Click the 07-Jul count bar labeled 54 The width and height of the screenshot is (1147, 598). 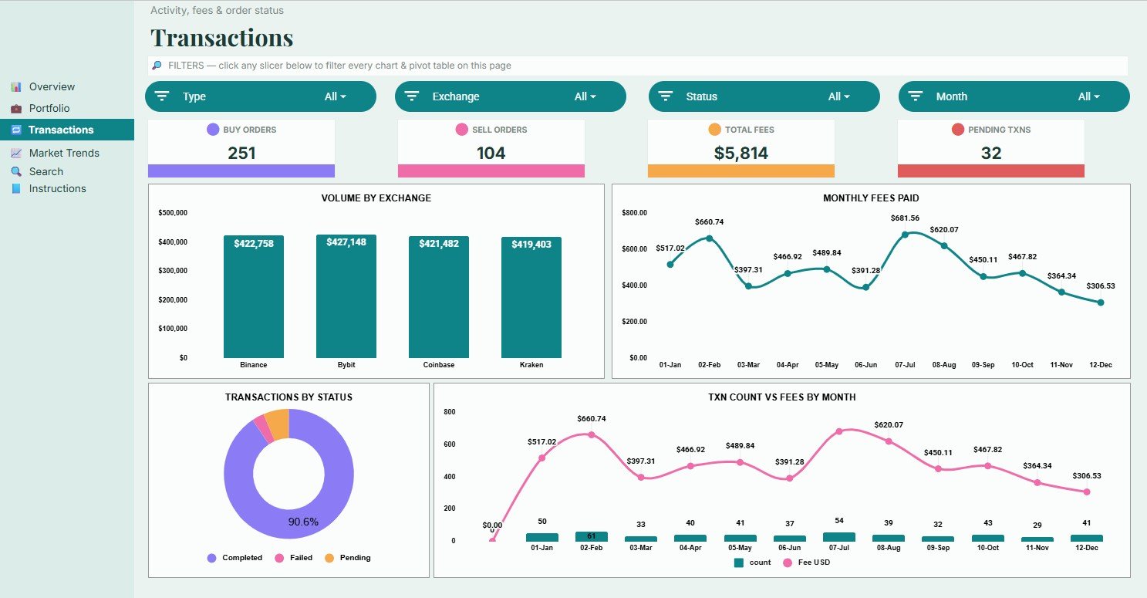click(x=839, y=537)
